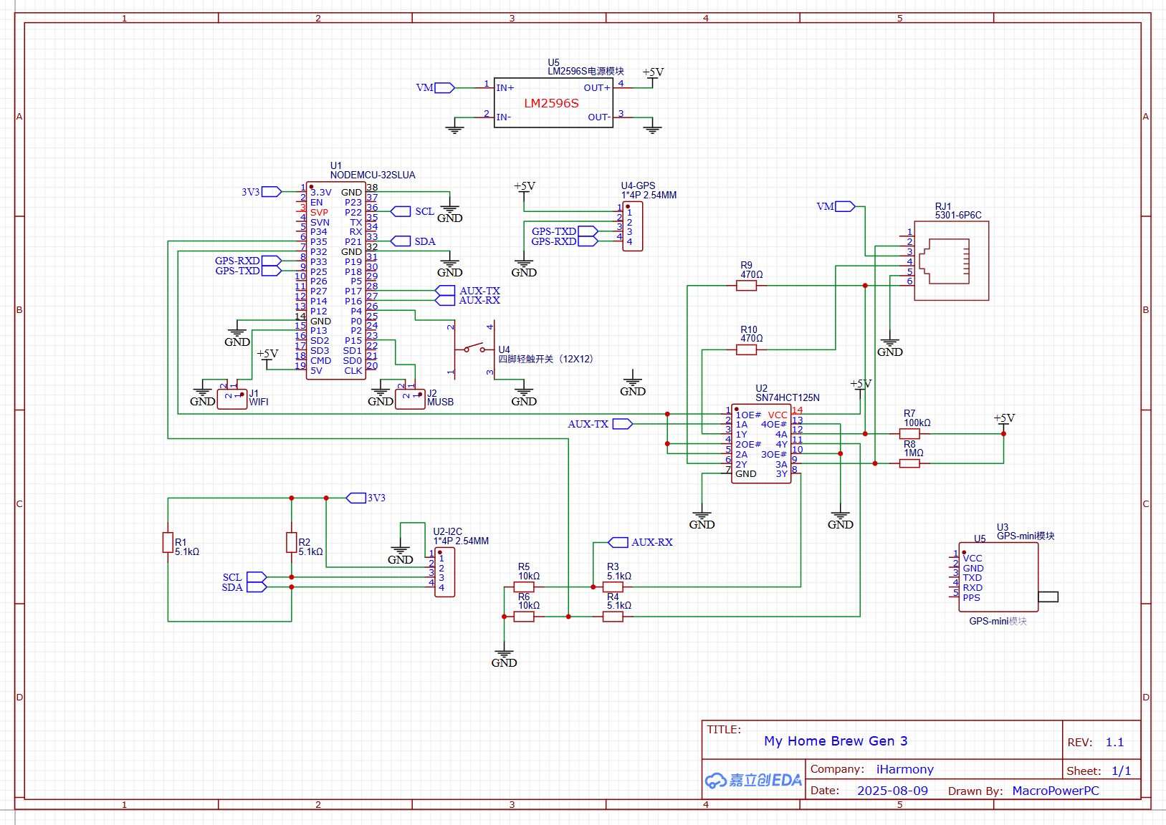This screenshot has height=825, width=1166.
Task: Select resistor R9 470Ω
Action: [746, 286]
